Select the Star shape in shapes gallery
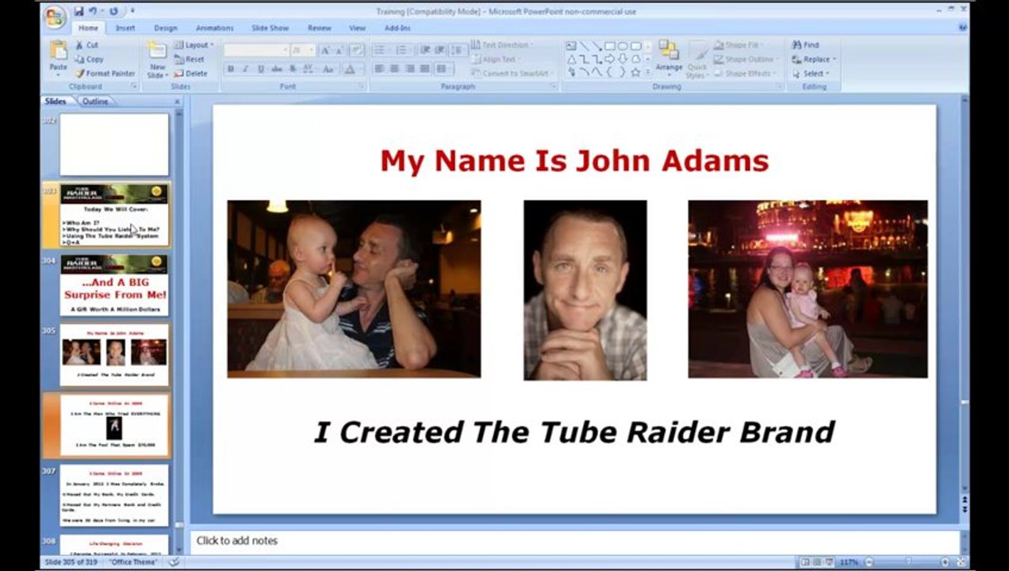The height and width of the screenshot is (571, 1009). 635,71
